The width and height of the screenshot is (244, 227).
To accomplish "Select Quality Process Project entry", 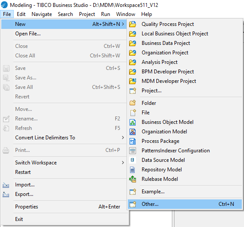I will pos(185,24).
